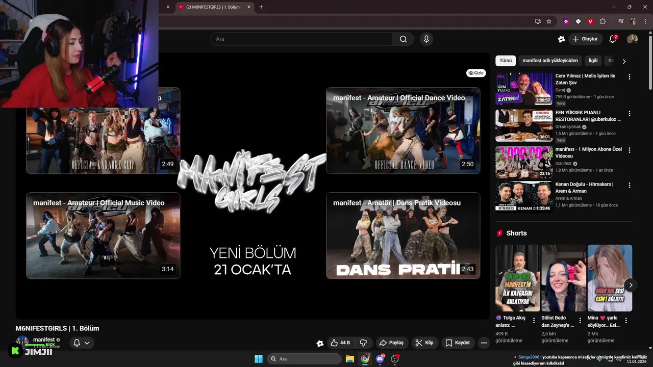The image size is (653, 367).
Task: Play Amatör Dans Pratik Videosu end card
Action: (x=403, y=235)
